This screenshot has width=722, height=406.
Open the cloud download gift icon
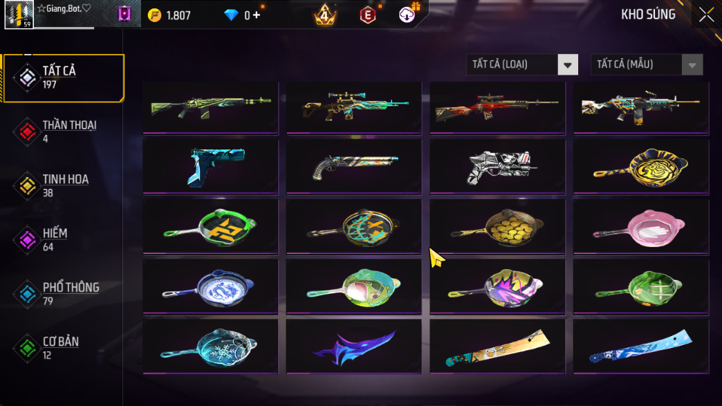[x=407, y=15]
